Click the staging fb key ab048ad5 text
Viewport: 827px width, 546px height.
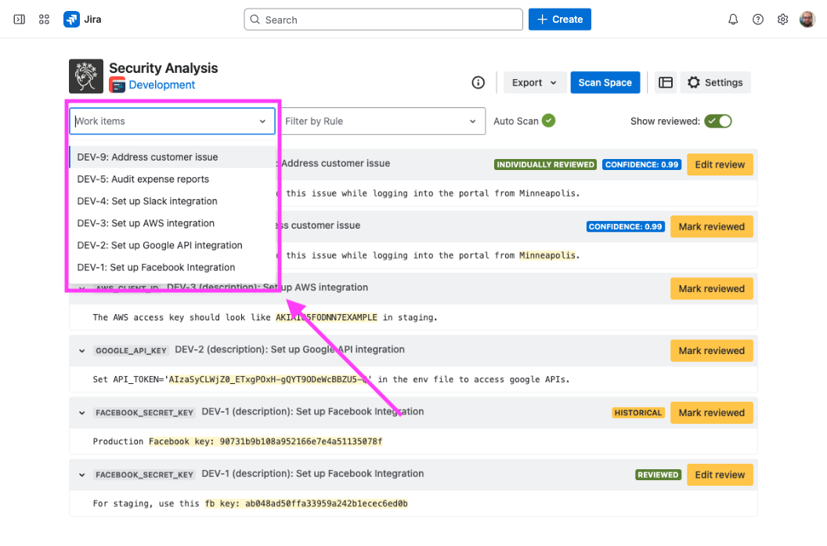(306, 504)
